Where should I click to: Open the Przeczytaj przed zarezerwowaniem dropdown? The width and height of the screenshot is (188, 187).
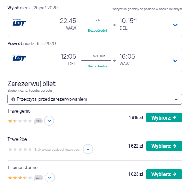tap(95, 99)
